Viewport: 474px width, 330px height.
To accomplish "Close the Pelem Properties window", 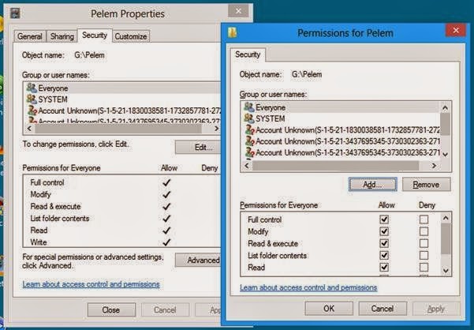I will click(x=238, y=11).
